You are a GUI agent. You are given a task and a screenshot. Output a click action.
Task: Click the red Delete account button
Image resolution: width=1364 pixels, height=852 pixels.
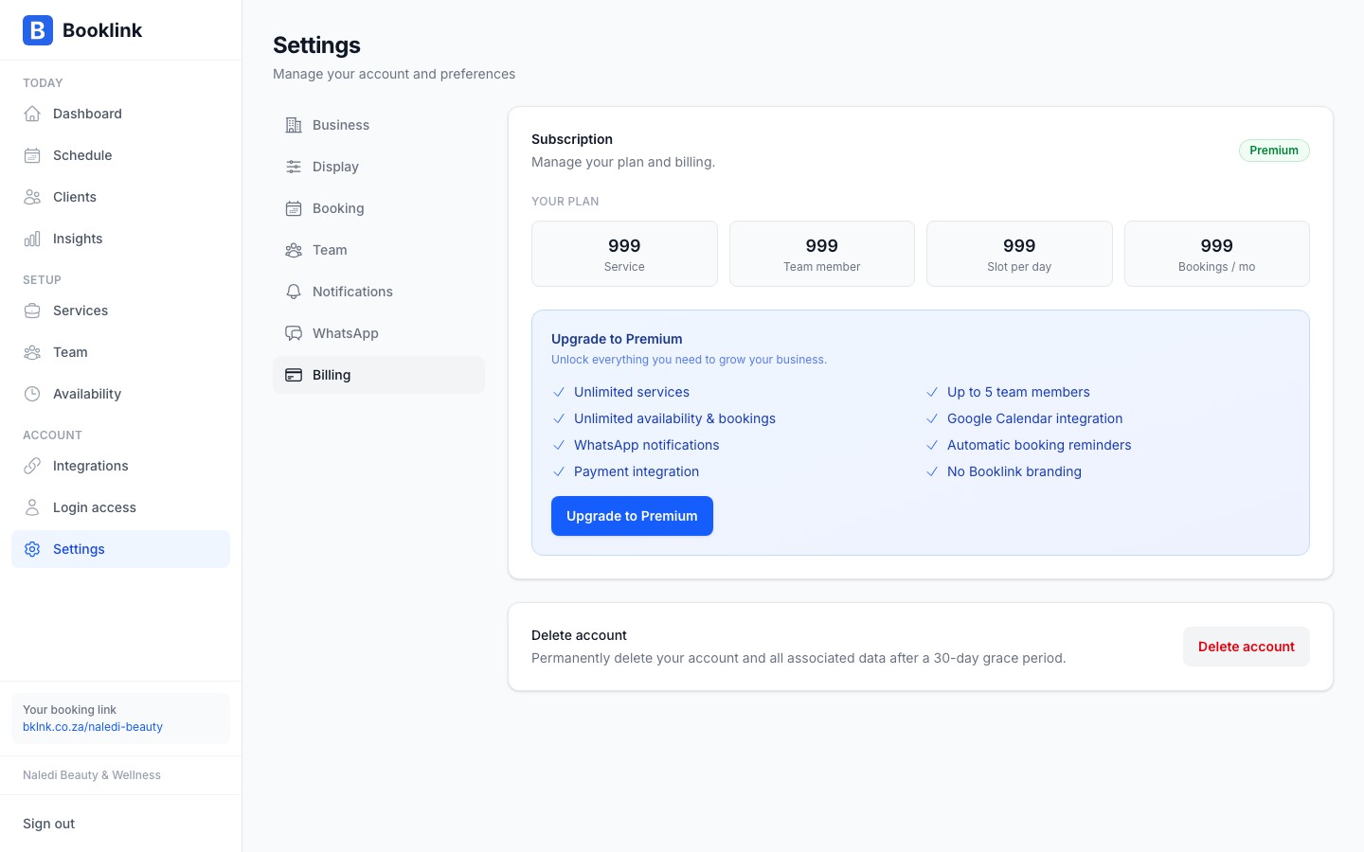[x=1246, y=647]
